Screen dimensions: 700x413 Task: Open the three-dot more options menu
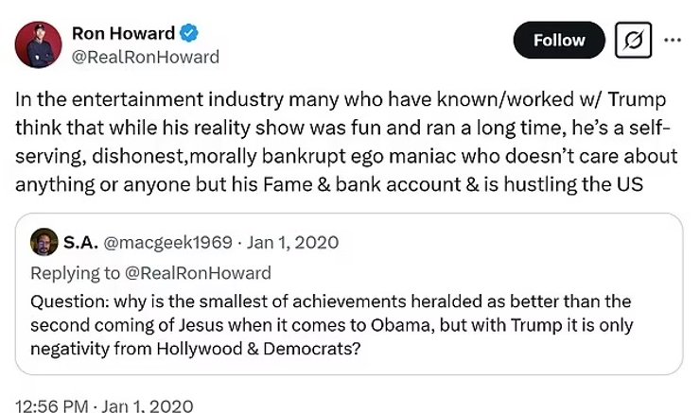(x=673, y=41)
